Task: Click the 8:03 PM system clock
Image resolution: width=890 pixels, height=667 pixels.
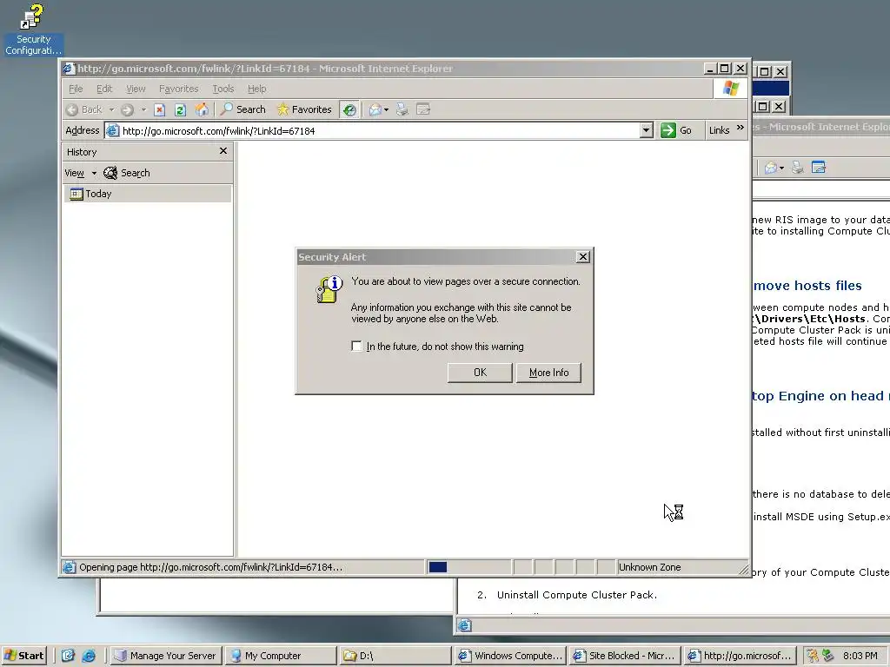Action: click(x=860, y=656)
